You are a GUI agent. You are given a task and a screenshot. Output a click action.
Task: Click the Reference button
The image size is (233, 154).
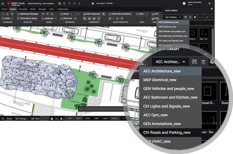tap(66, 18)
